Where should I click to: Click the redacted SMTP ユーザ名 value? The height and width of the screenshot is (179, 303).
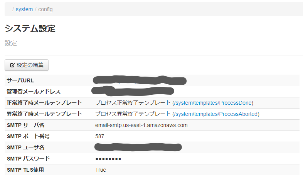[x=138, y=147]
